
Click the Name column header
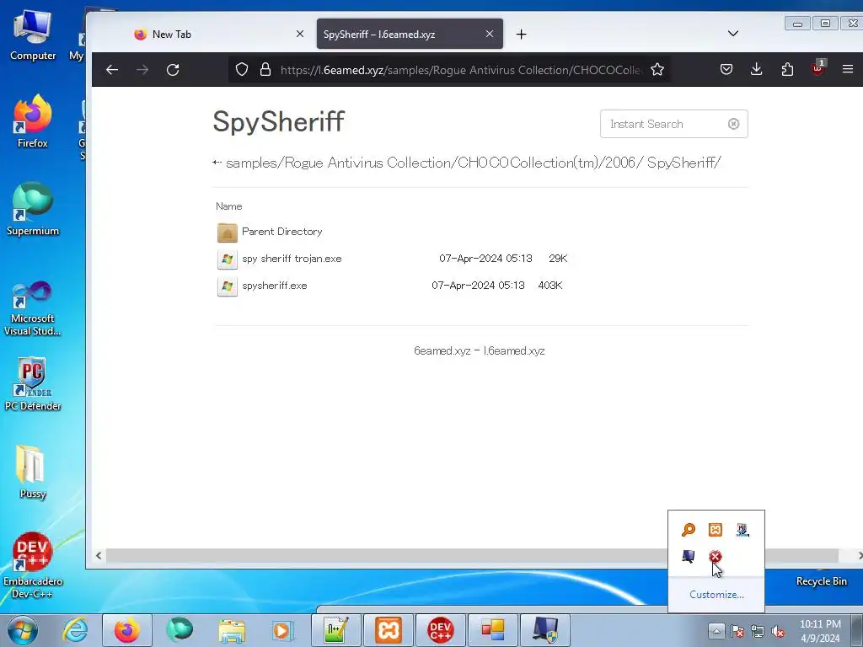click(229, 206)
